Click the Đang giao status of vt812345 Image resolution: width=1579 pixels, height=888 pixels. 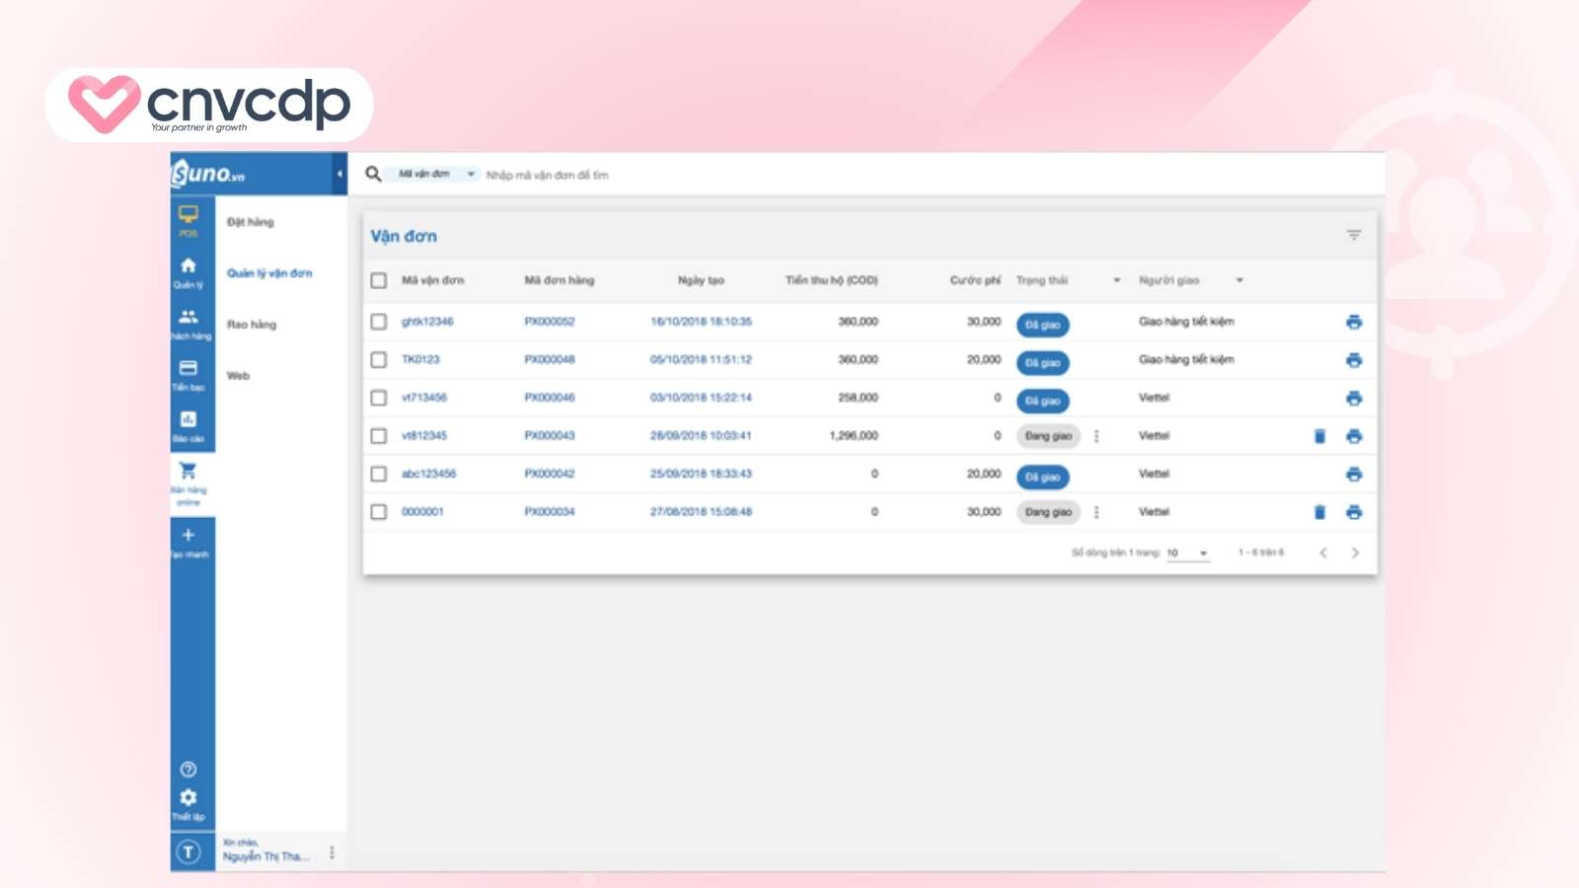click(1047, 436)
